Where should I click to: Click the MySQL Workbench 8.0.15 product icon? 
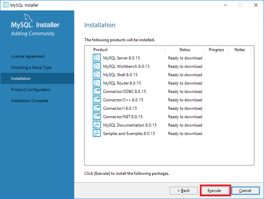(x=97, y=66)
